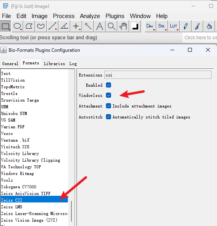
Task: Uncheck the Enabled checkbox
Action: (108, 85)
